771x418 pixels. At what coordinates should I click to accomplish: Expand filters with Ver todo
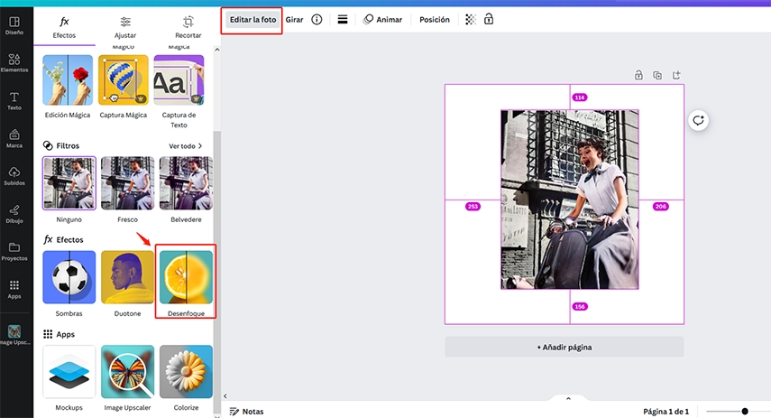pos(186,146)
